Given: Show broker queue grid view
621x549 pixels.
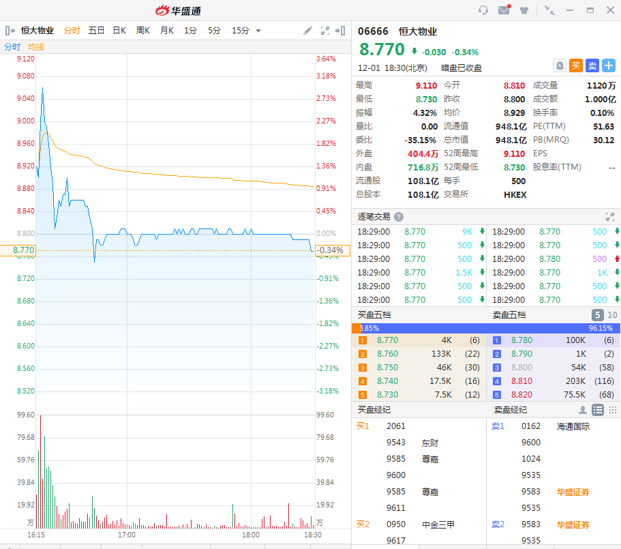Looking at the screenshot, I should (613, 410).
